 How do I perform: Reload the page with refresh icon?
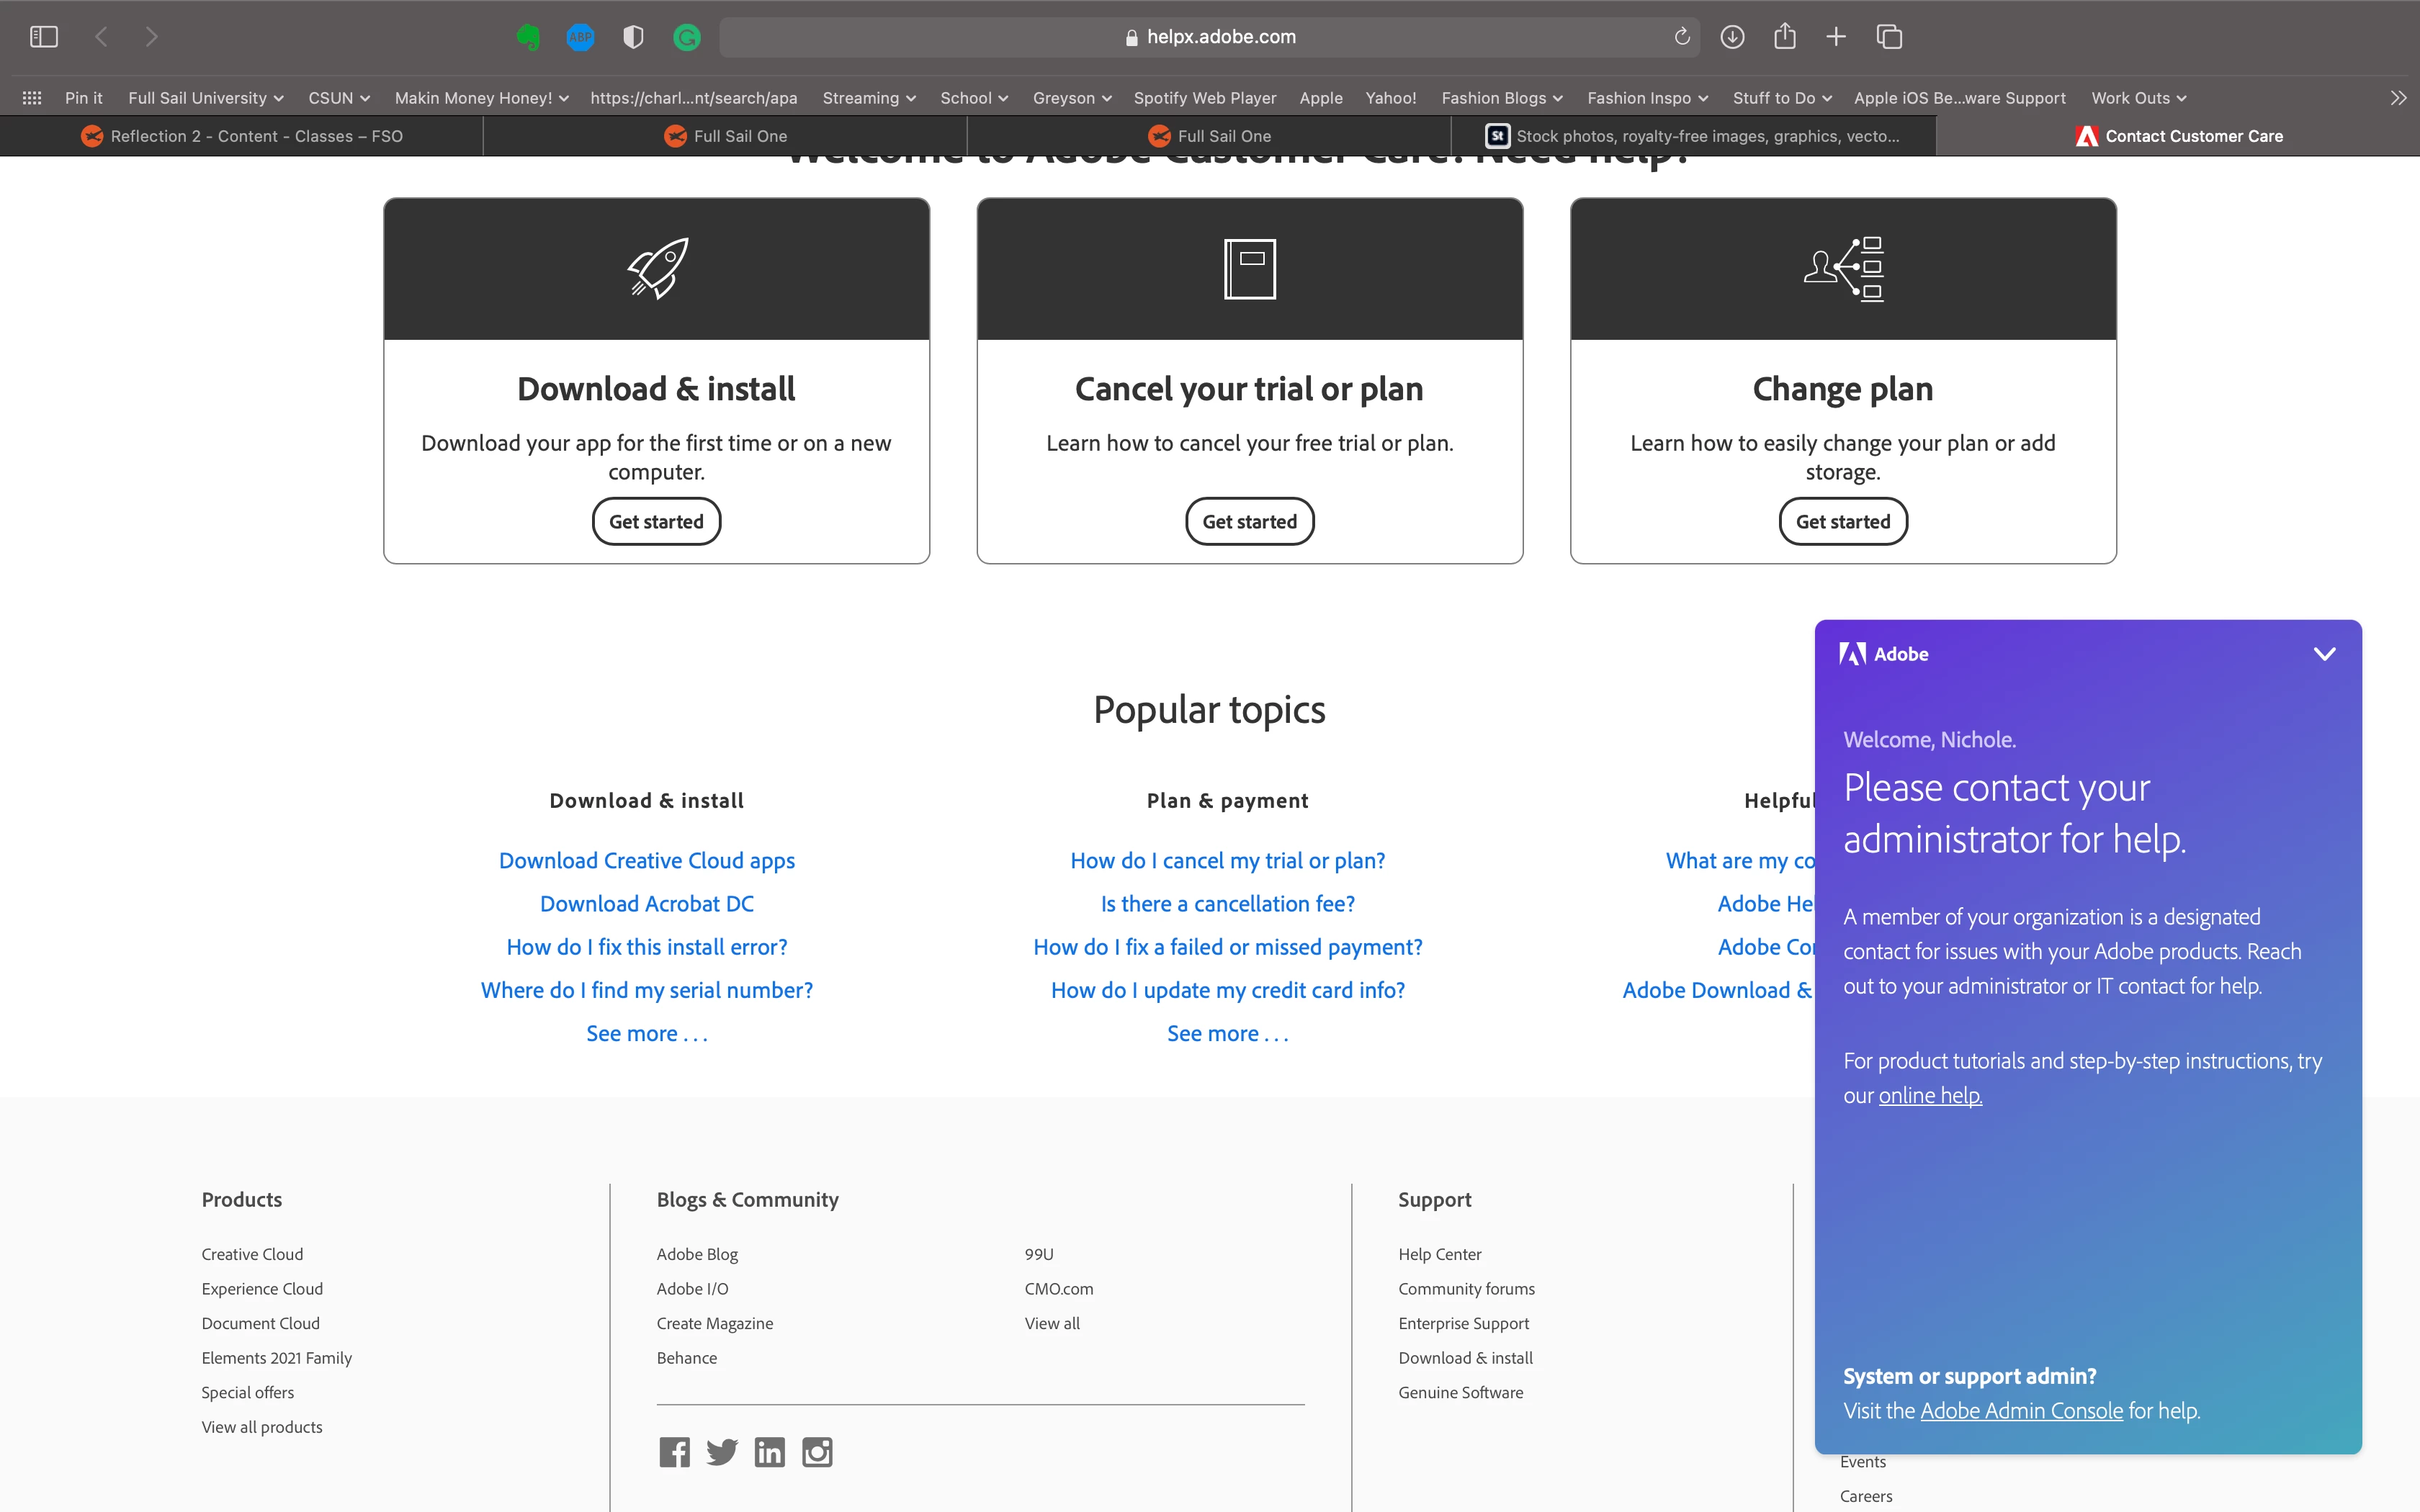1682,37
